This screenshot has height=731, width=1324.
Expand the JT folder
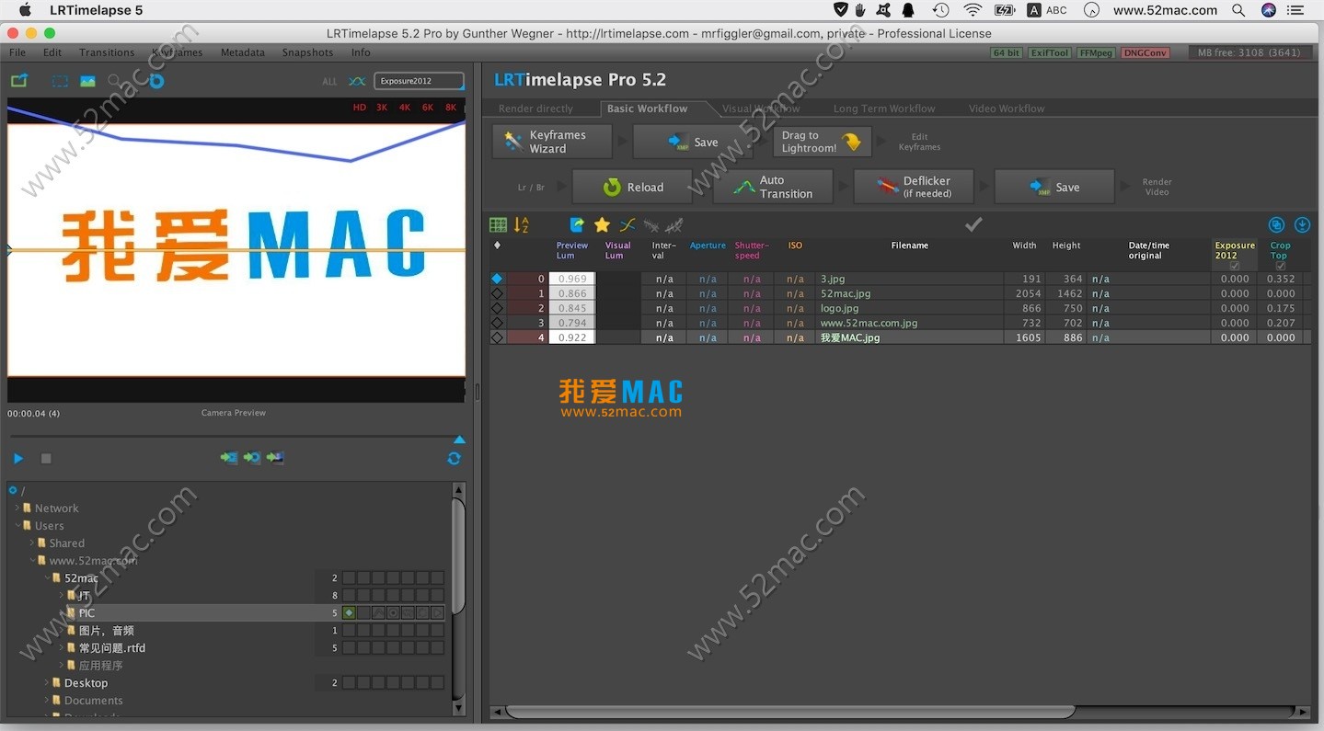[x=62, y=595]
